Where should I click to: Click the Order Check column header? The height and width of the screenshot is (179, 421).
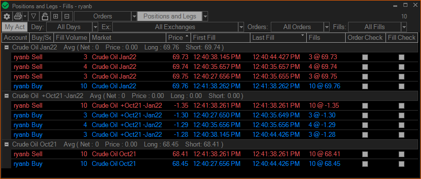(366, 37)
